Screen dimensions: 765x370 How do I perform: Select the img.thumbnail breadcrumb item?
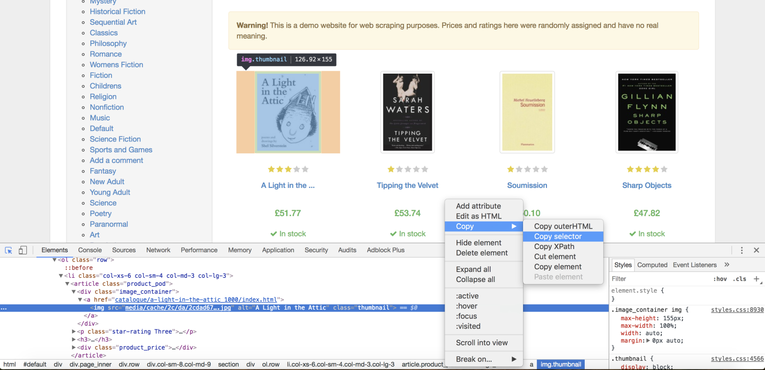(561, 364)
